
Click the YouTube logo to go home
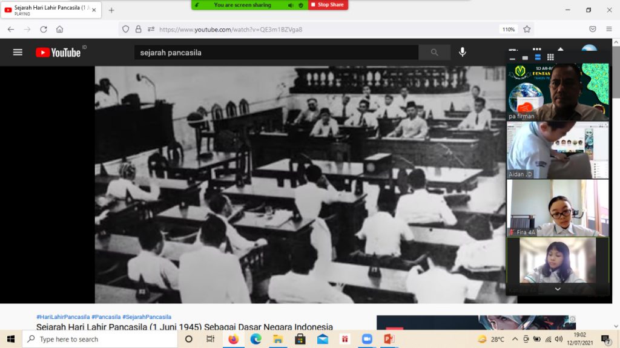pos(58,53)
